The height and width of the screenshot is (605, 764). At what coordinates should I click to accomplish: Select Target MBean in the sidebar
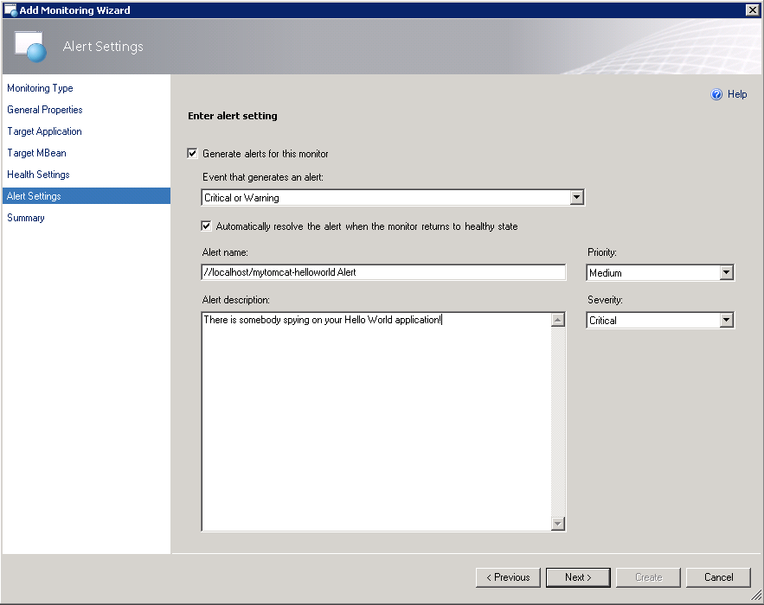(x=36, y=153)
